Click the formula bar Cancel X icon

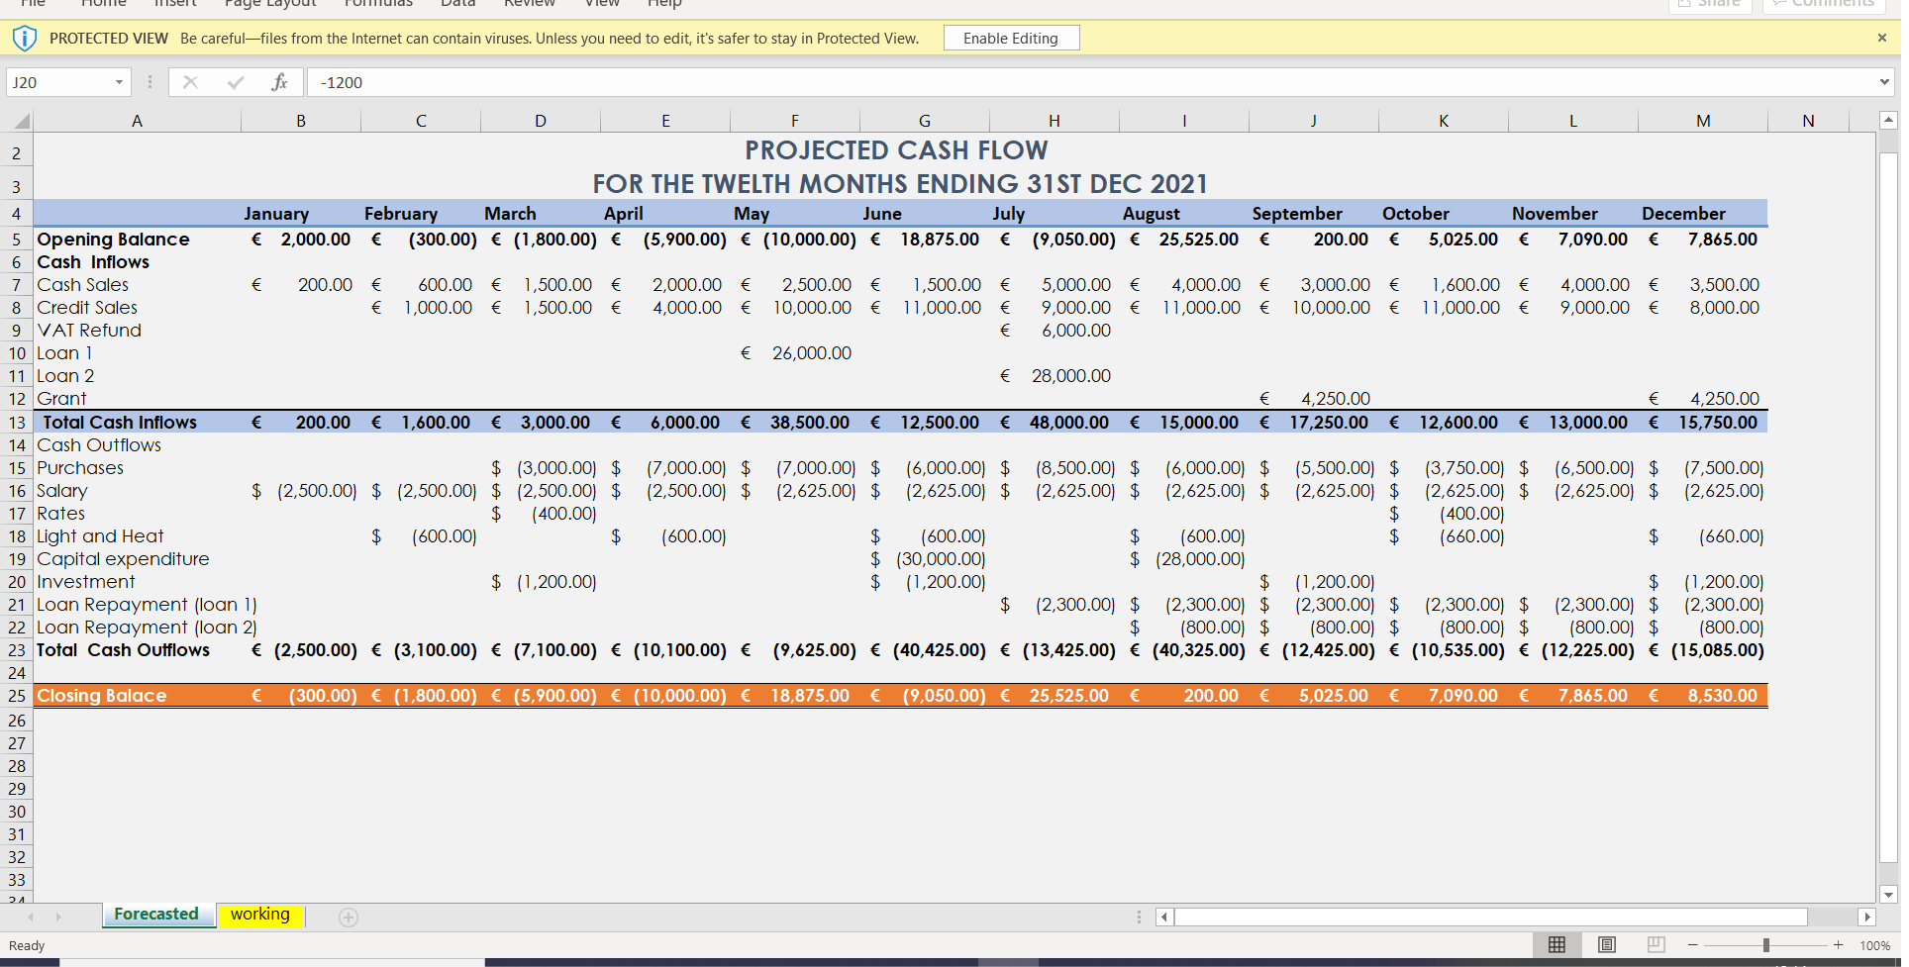191,82
